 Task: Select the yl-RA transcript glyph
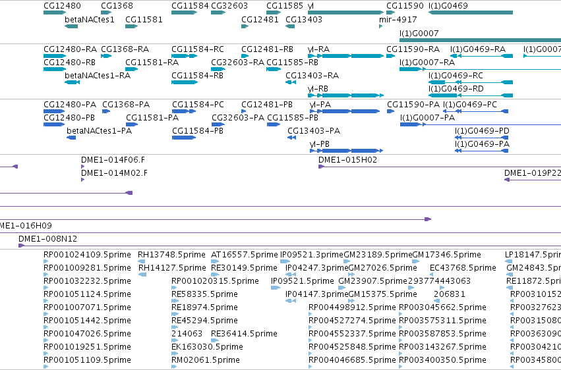pyautogui.click(x=345, y=56)
